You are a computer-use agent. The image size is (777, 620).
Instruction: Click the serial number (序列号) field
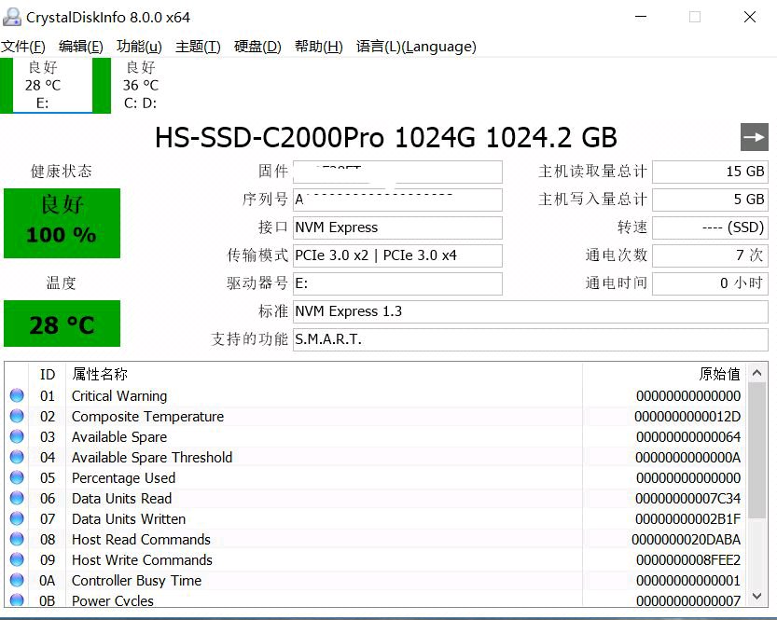(x=397, y=200)
